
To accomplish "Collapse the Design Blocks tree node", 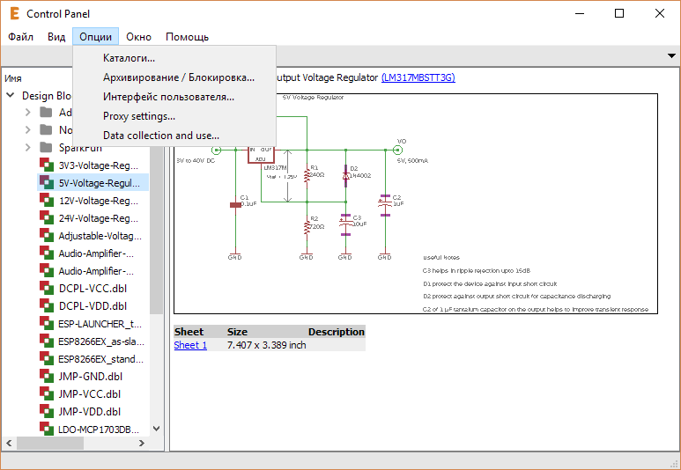I will (x=11, y=95).
